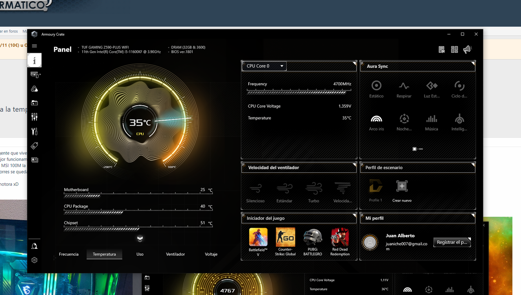Click the 35°C CPU gauge center

pos(140,122)
